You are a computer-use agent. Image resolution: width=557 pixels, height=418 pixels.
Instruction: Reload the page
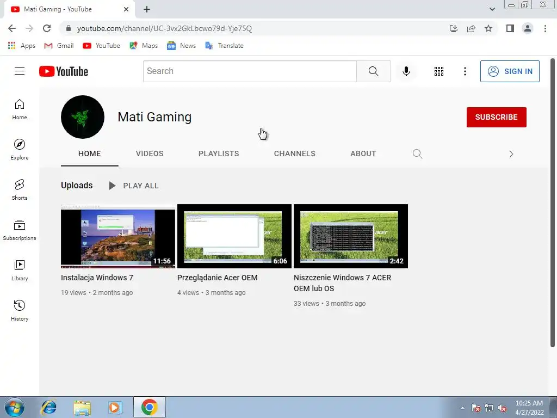(47, 28)
